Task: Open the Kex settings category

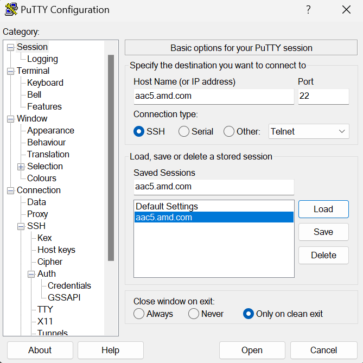Action: click(44, 238)
